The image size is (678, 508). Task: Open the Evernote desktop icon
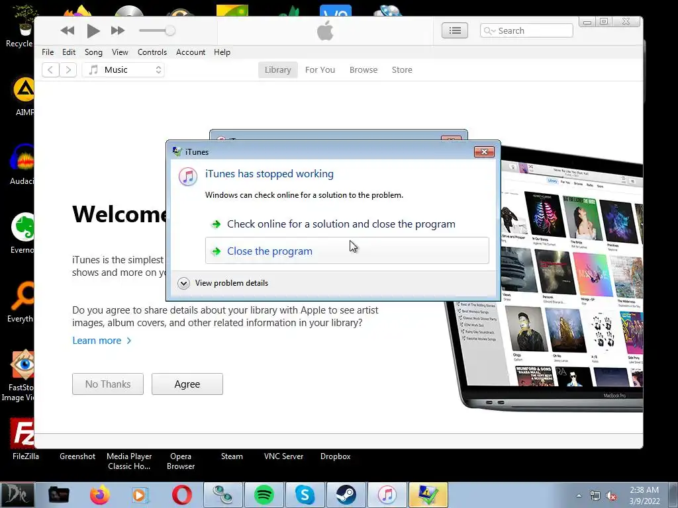[x=23, y=232]
